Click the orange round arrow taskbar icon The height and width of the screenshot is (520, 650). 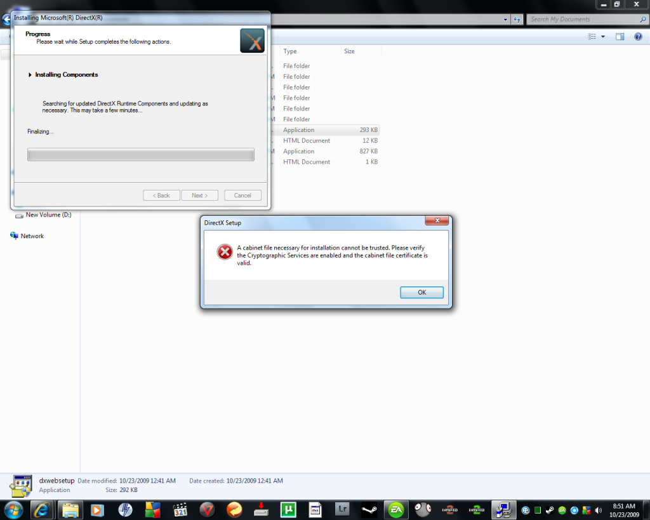(x=234, y=510)
